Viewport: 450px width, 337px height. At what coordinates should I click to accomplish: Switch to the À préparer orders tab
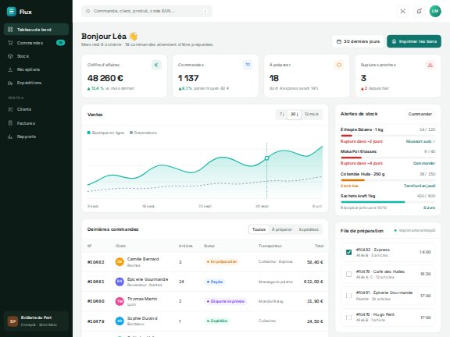[x=282, y=229]
